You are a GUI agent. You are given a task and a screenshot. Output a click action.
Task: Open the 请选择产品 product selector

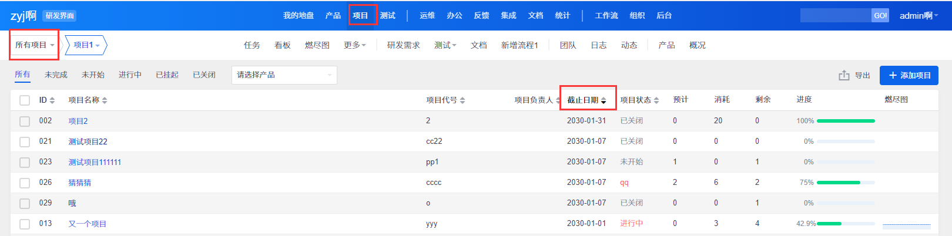[284, 75]
